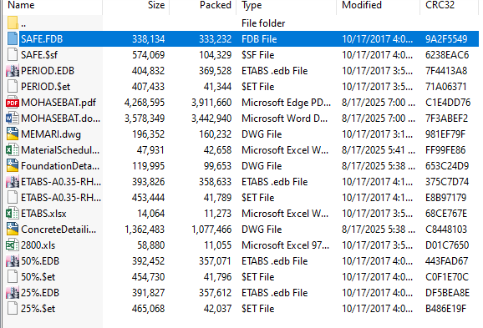The height and width of the screenshot is (328, 483).
Task: Click the 50%.$et file icon
Action: coord(13,277)
